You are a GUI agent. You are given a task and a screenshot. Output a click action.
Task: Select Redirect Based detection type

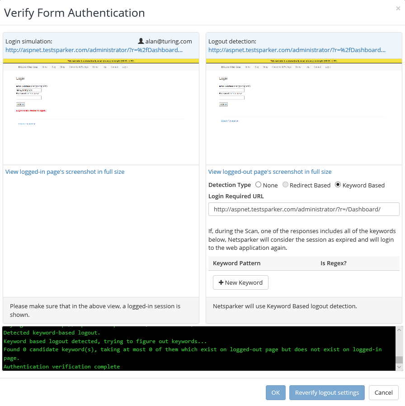(285, 185)
